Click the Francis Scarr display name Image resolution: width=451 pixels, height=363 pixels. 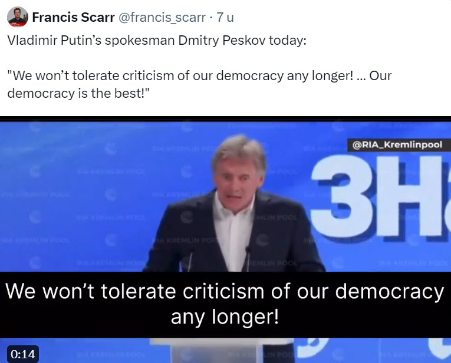[73, 17]
